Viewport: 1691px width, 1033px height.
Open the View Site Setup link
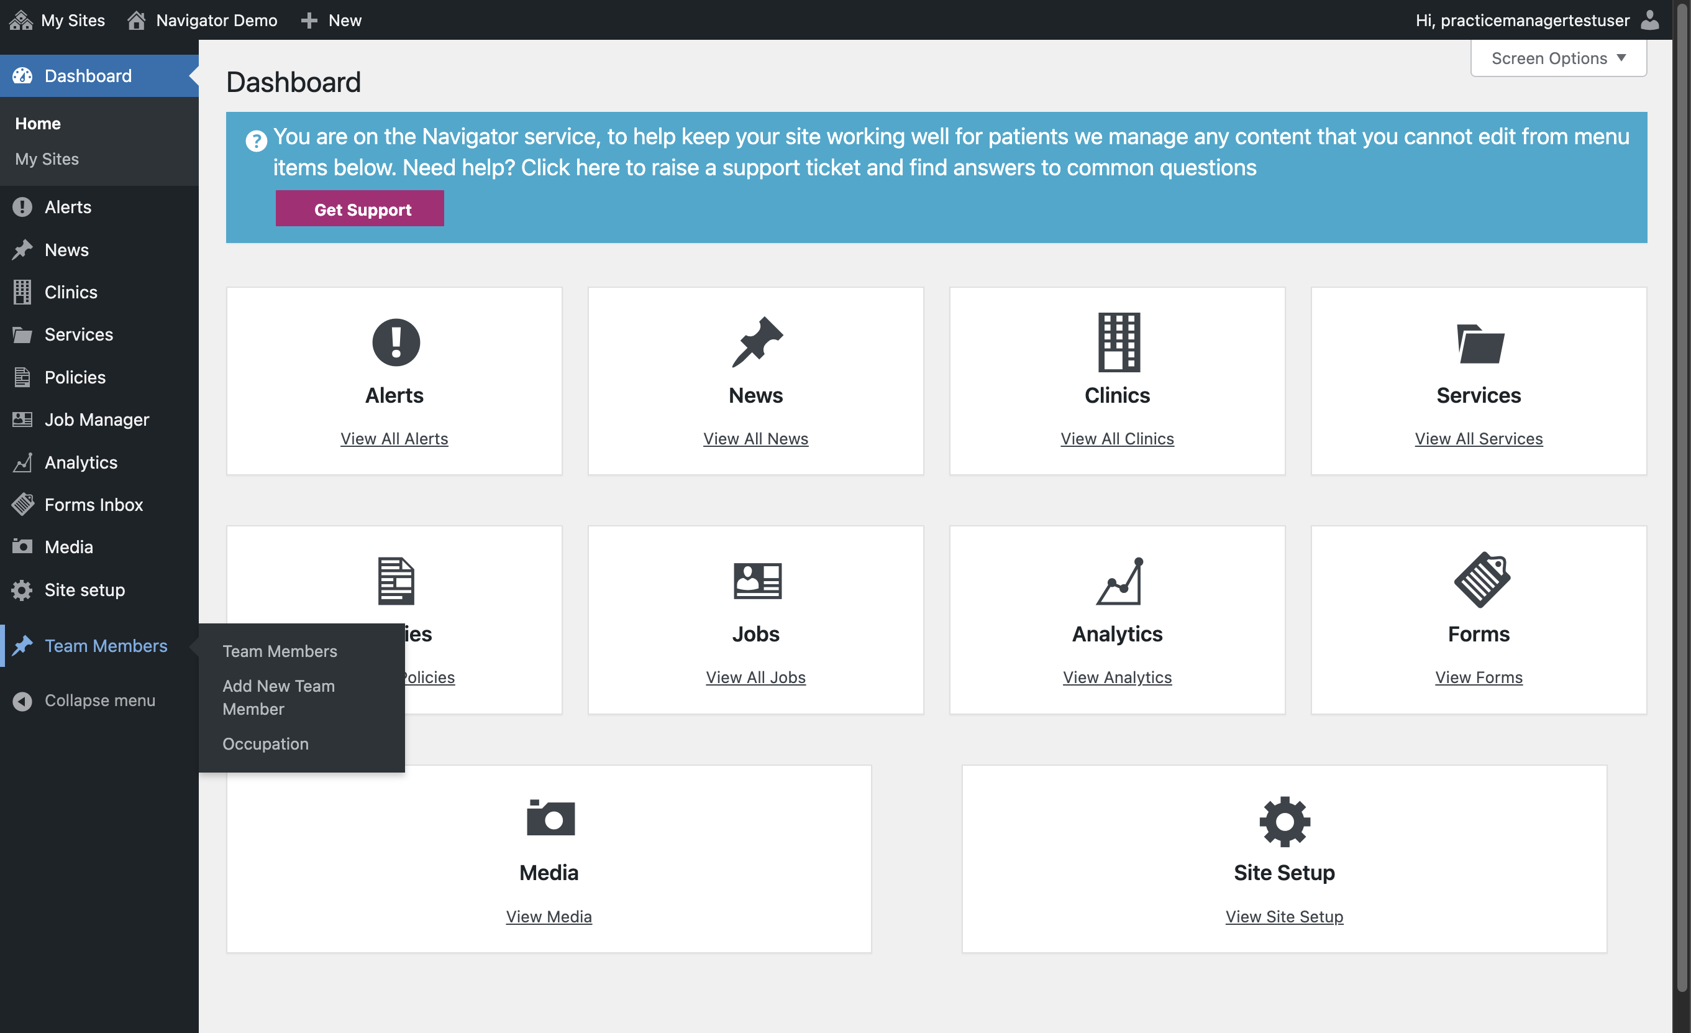pyautogui.click(x=1285, y=916)
